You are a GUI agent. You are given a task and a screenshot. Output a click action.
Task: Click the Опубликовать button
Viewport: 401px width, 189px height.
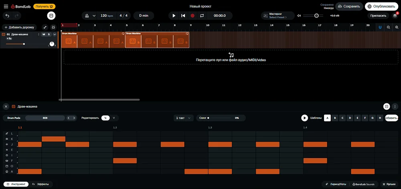[382, 6]
